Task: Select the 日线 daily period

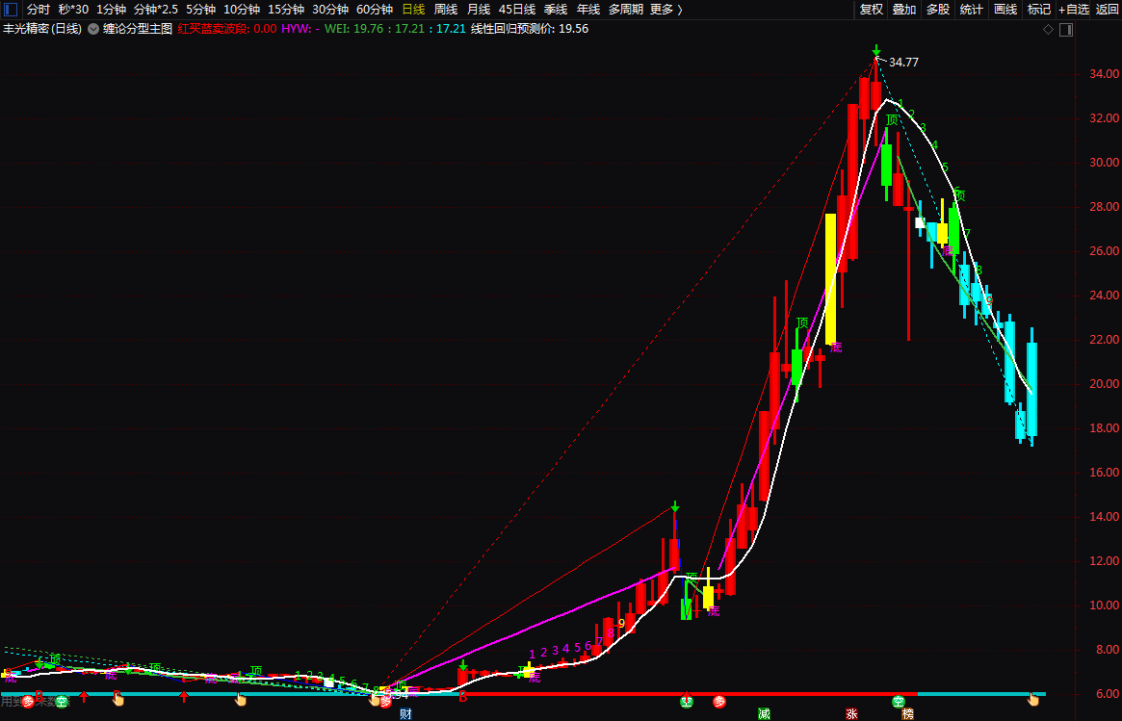Action: point(413,10)
